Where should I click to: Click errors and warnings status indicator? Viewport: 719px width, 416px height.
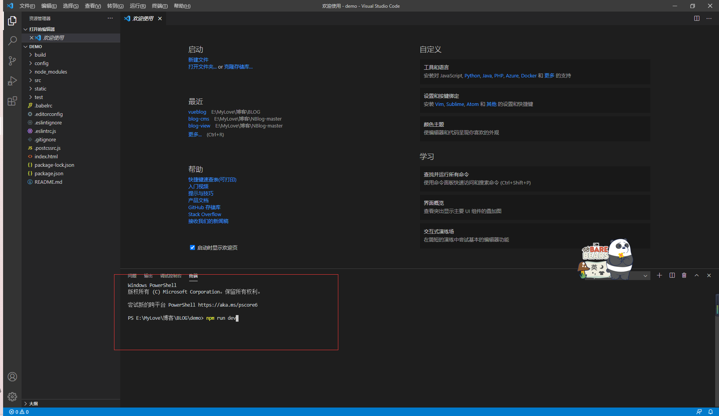(19, 412)
